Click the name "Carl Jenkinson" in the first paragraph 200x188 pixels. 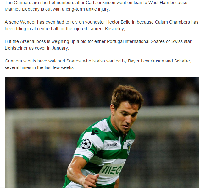pos(101,3)
